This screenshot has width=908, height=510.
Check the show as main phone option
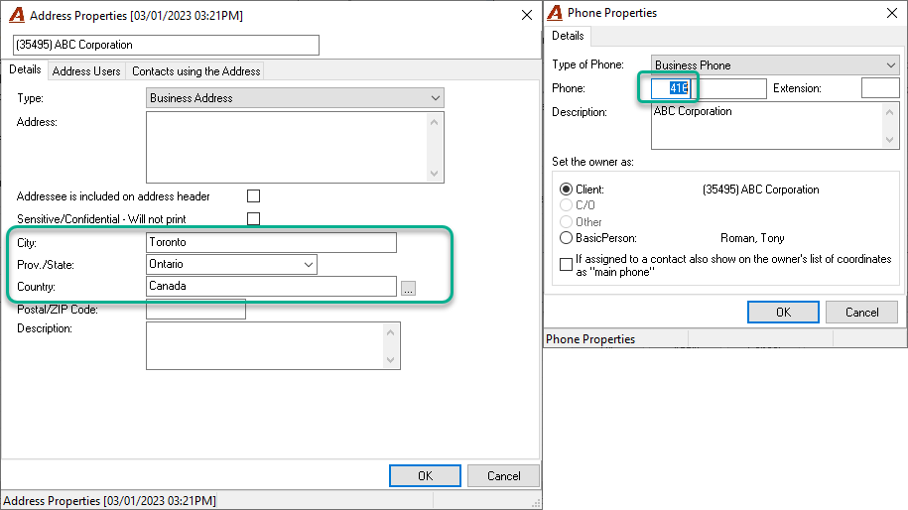(x=567, y=265)
